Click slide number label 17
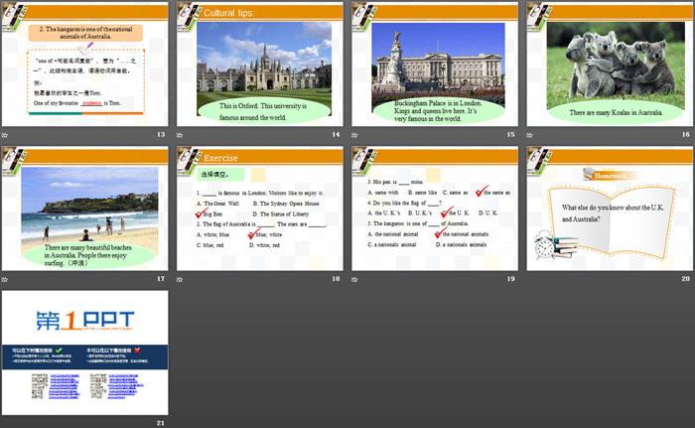 [x=161, y=278]
